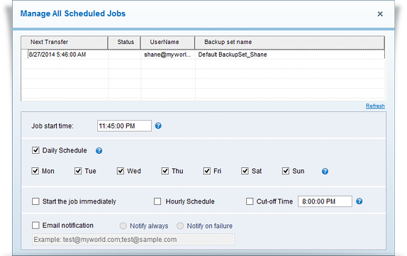Check the Hourly Schedule box
Viewport: 407px width, 256px height.
coord(157,201)
